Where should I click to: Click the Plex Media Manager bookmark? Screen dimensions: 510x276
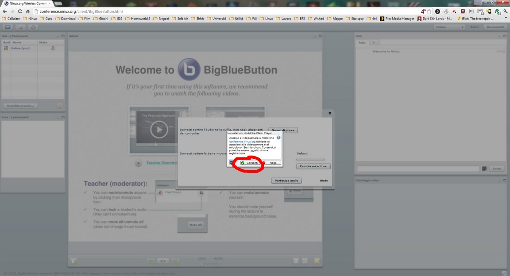coord(397,19)
